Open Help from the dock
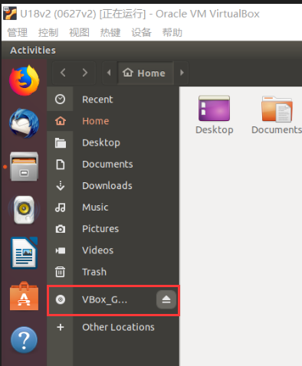The width and height of the screenshot is (302, 366). click(x=25, y=340)
